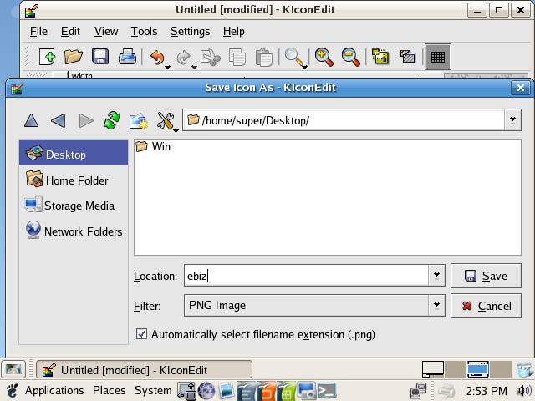The height and width of the screenshot is (401, 535).
Task: Go to parent folder with up arrow
Action: point(31,120)
